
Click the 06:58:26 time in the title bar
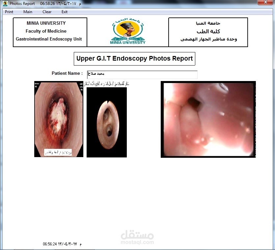click(47, 4)
